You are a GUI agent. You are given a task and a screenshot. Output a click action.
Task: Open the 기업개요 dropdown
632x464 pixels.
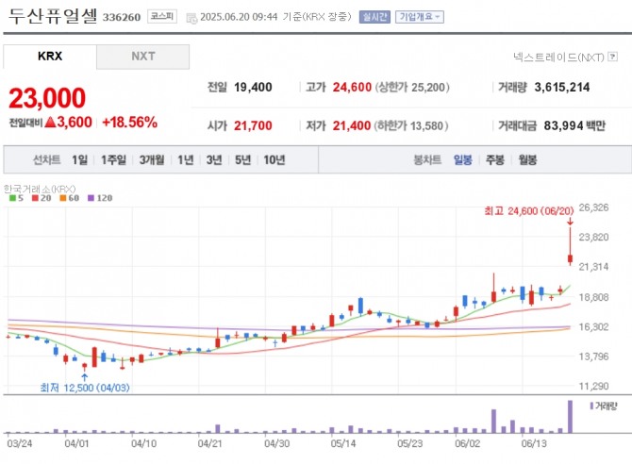(420, 17)
